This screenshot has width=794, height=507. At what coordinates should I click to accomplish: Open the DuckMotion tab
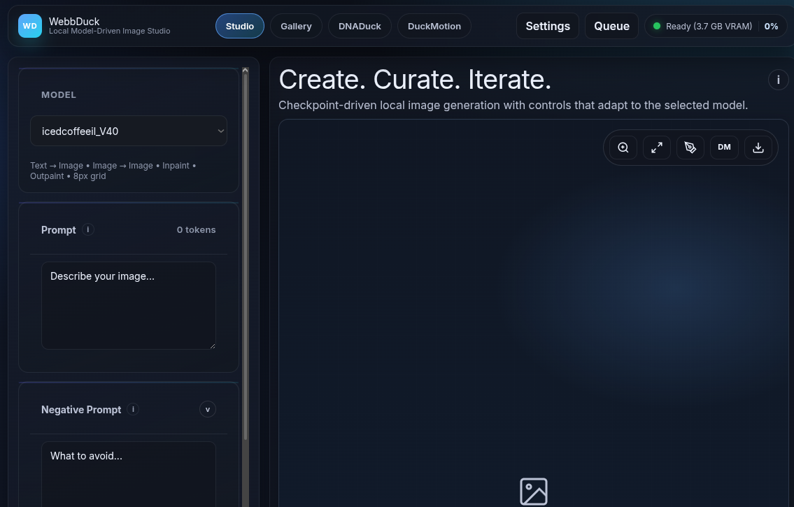434,26
